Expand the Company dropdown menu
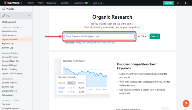Image resolution: width=192 pixels, height=110 pixels. [x=66, y=3]
